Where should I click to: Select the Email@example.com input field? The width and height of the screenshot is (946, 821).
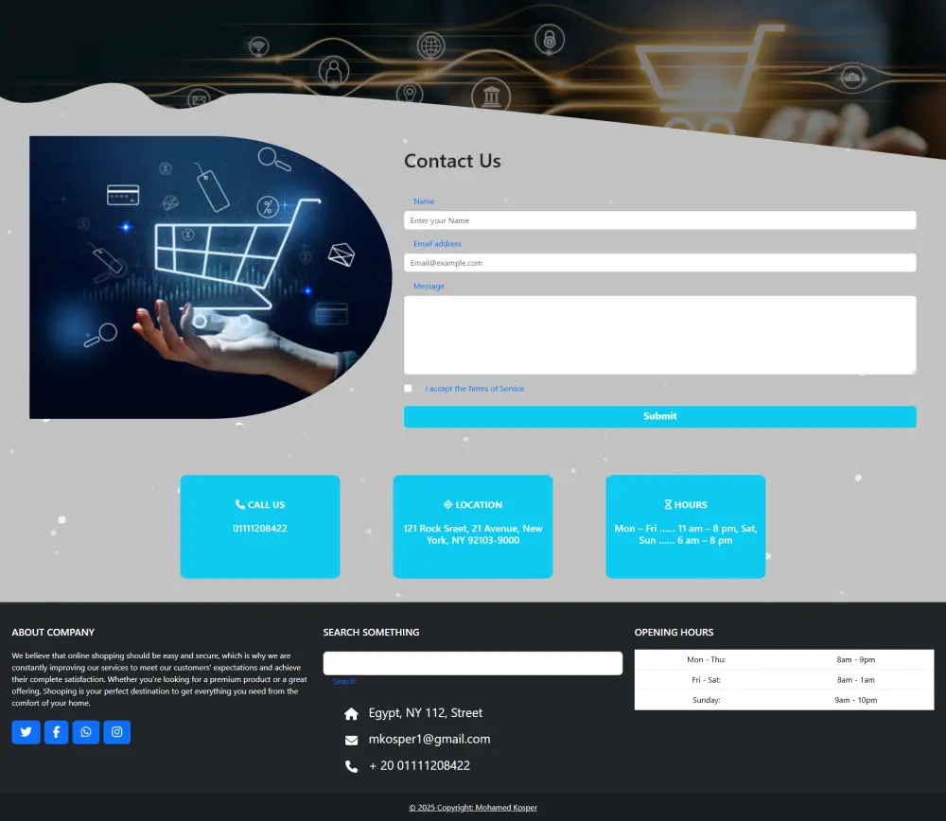(x=659, y=262)
